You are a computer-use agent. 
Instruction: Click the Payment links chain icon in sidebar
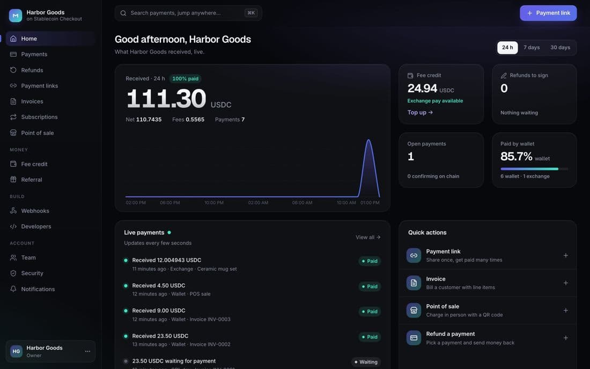point(13,86)
